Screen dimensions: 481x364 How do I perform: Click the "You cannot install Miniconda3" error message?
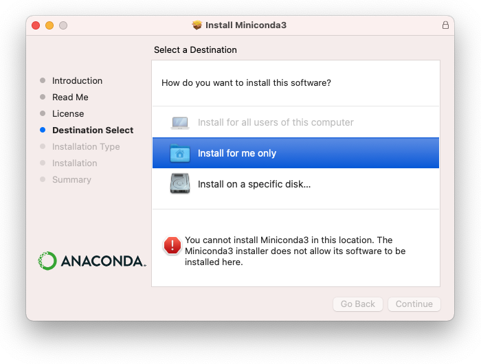coord(295,251)
